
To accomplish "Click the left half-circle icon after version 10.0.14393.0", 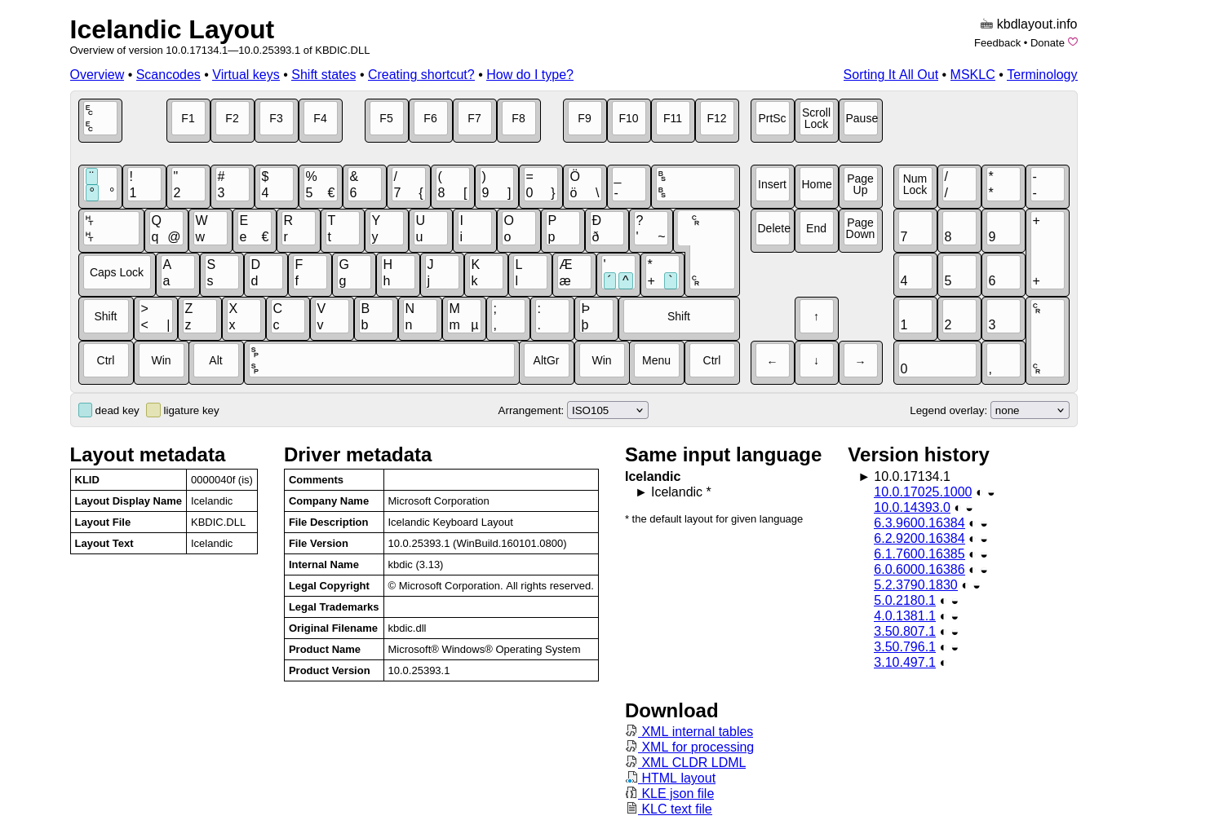I will coord(957,508).
